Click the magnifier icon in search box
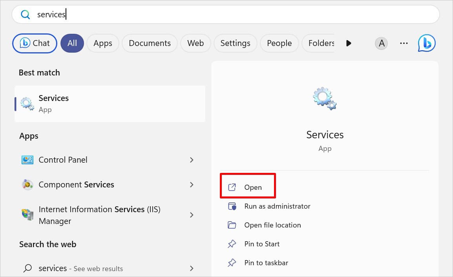 (26, 15)
